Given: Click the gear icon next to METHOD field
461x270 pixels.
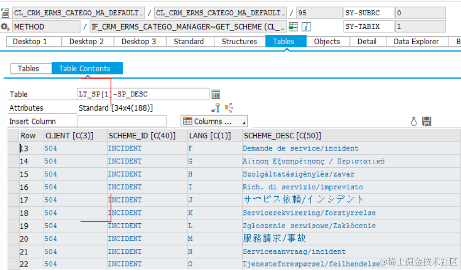Looking at the screenshot, I should tap(5, 27).
